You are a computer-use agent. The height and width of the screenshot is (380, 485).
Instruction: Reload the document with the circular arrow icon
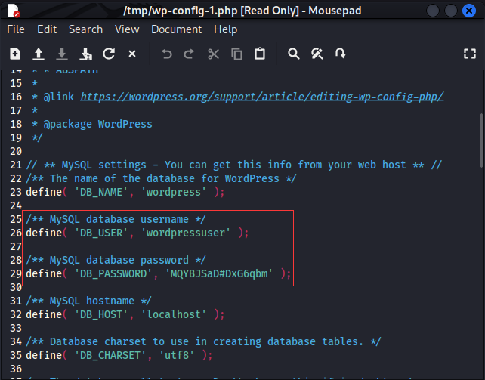[109, 54]
